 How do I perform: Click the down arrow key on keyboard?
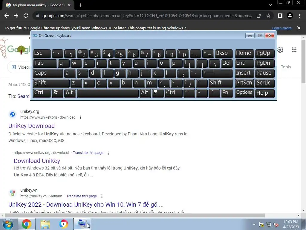click(x=202, y=93)
